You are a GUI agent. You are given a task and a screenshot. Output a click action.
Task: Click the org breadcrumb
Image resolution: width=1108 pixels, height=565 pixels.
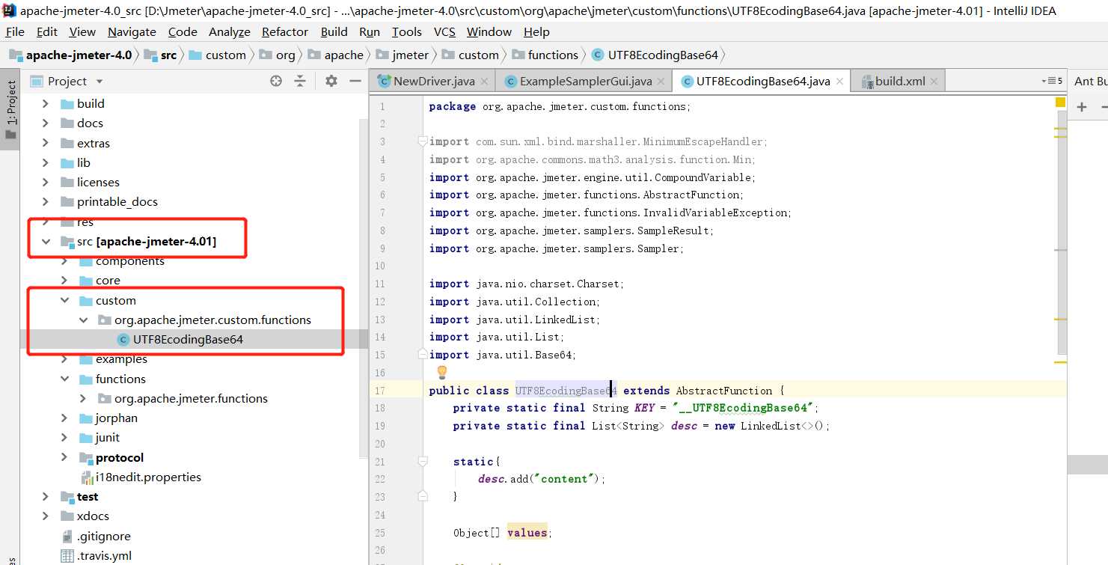click(286, 55)
